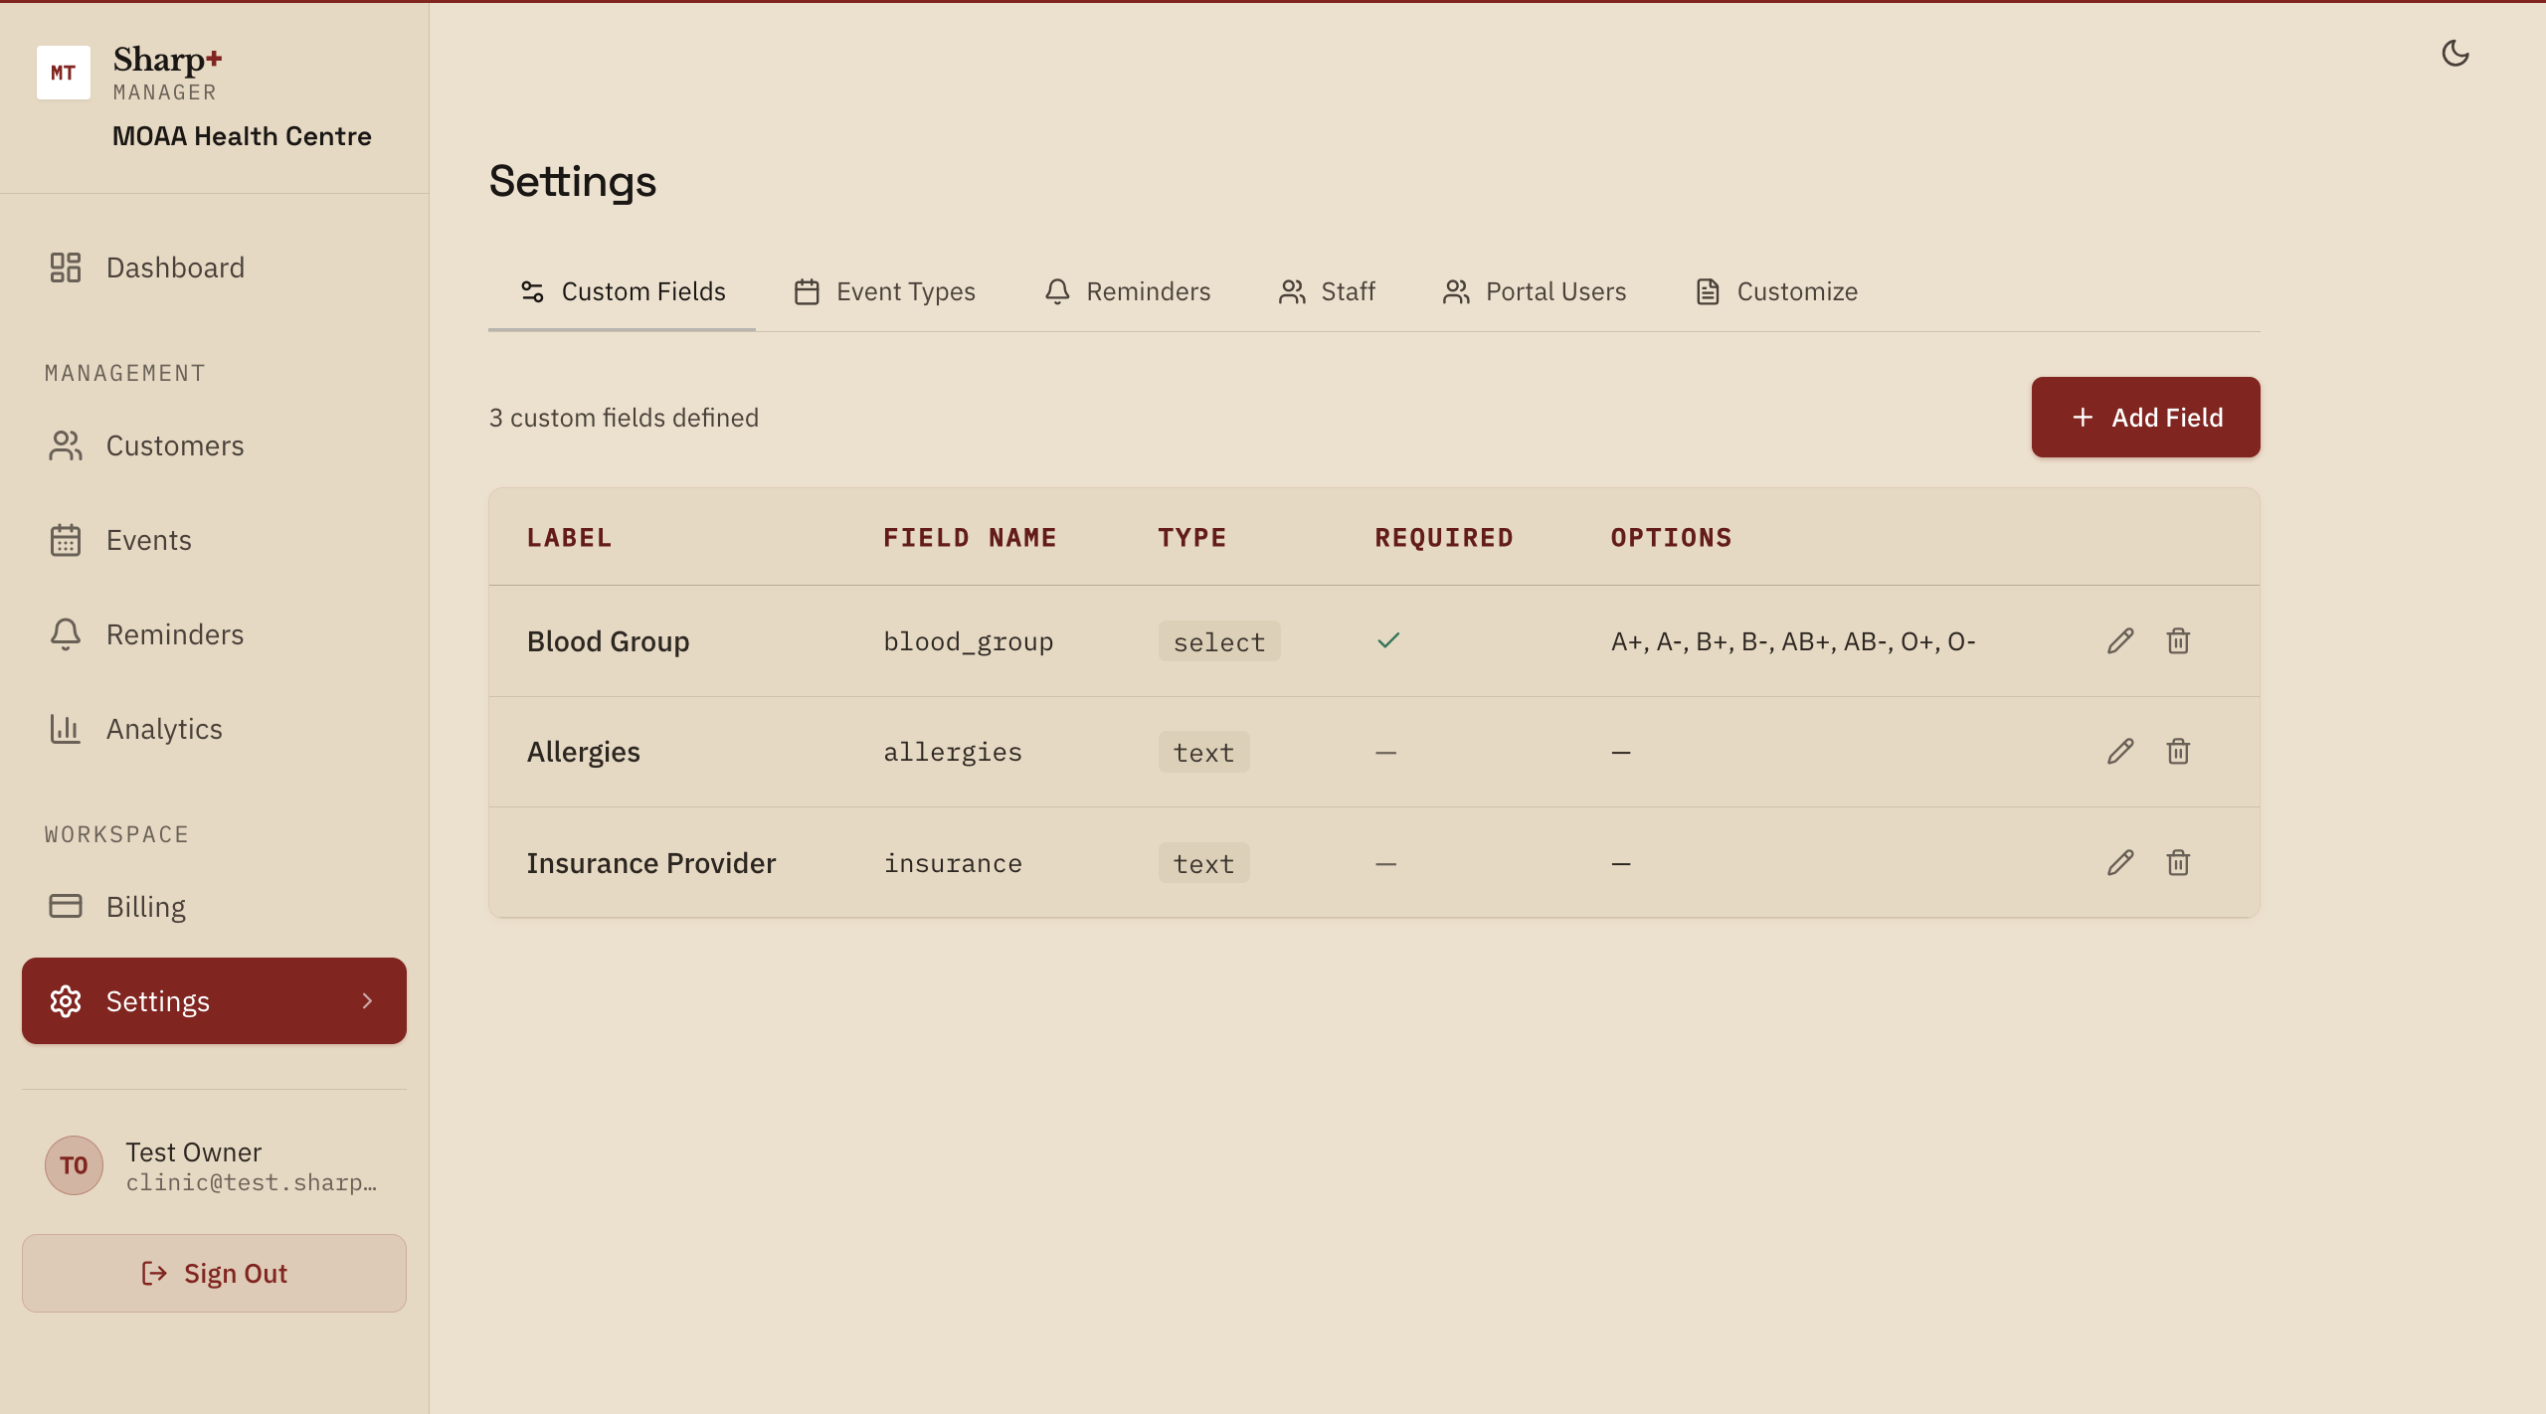
Task: Click pencil icon for Allergies row
Action: pyautogui.click(x=2119, y=752)
